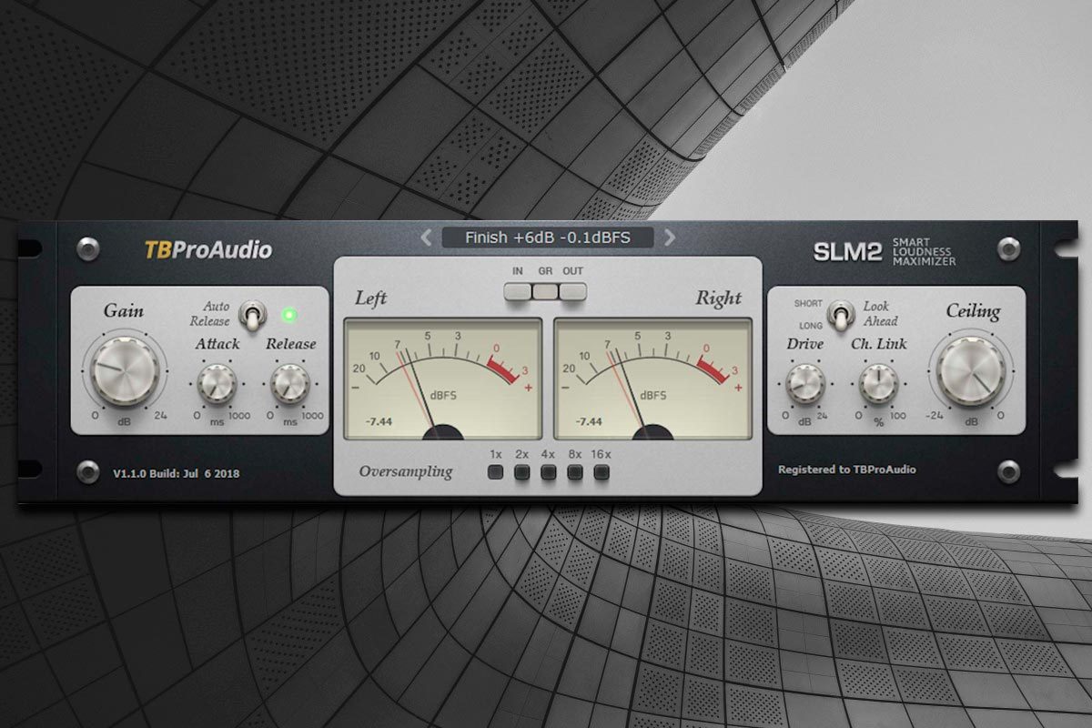Click the Drive knob
The width and height of the screenshot is (1092, 728).
(x=804, y=383)
